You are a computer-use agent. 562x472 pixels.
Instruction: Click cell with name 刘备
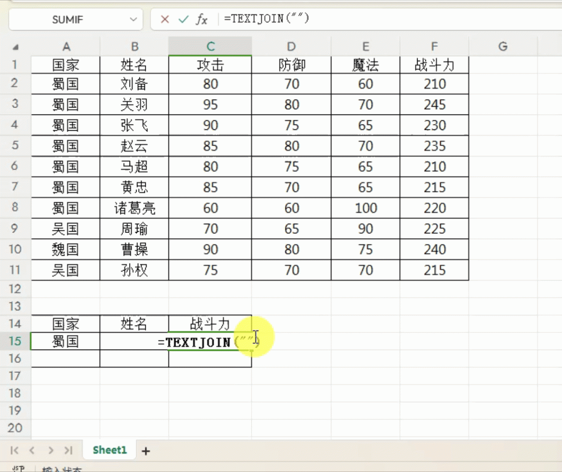[x=134, y=84]
